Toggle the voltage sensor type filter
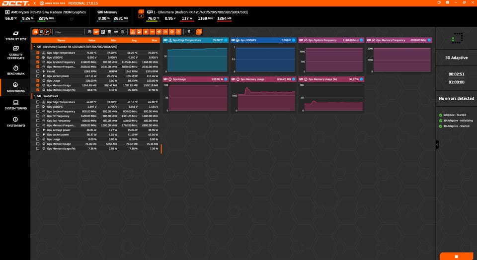The height and width of the screenshot is (260, 477). click(x=139, y=32)
